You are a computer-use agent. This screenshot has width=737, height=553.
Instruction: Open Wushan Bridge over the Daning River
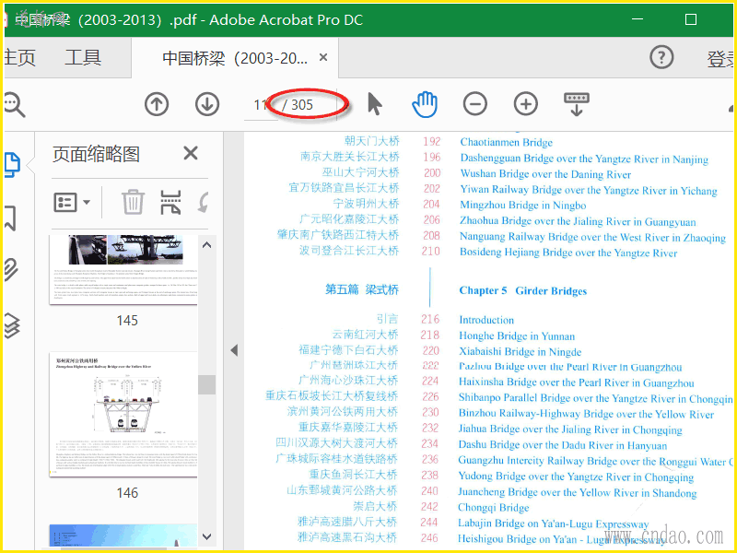[x=545, y=174]
